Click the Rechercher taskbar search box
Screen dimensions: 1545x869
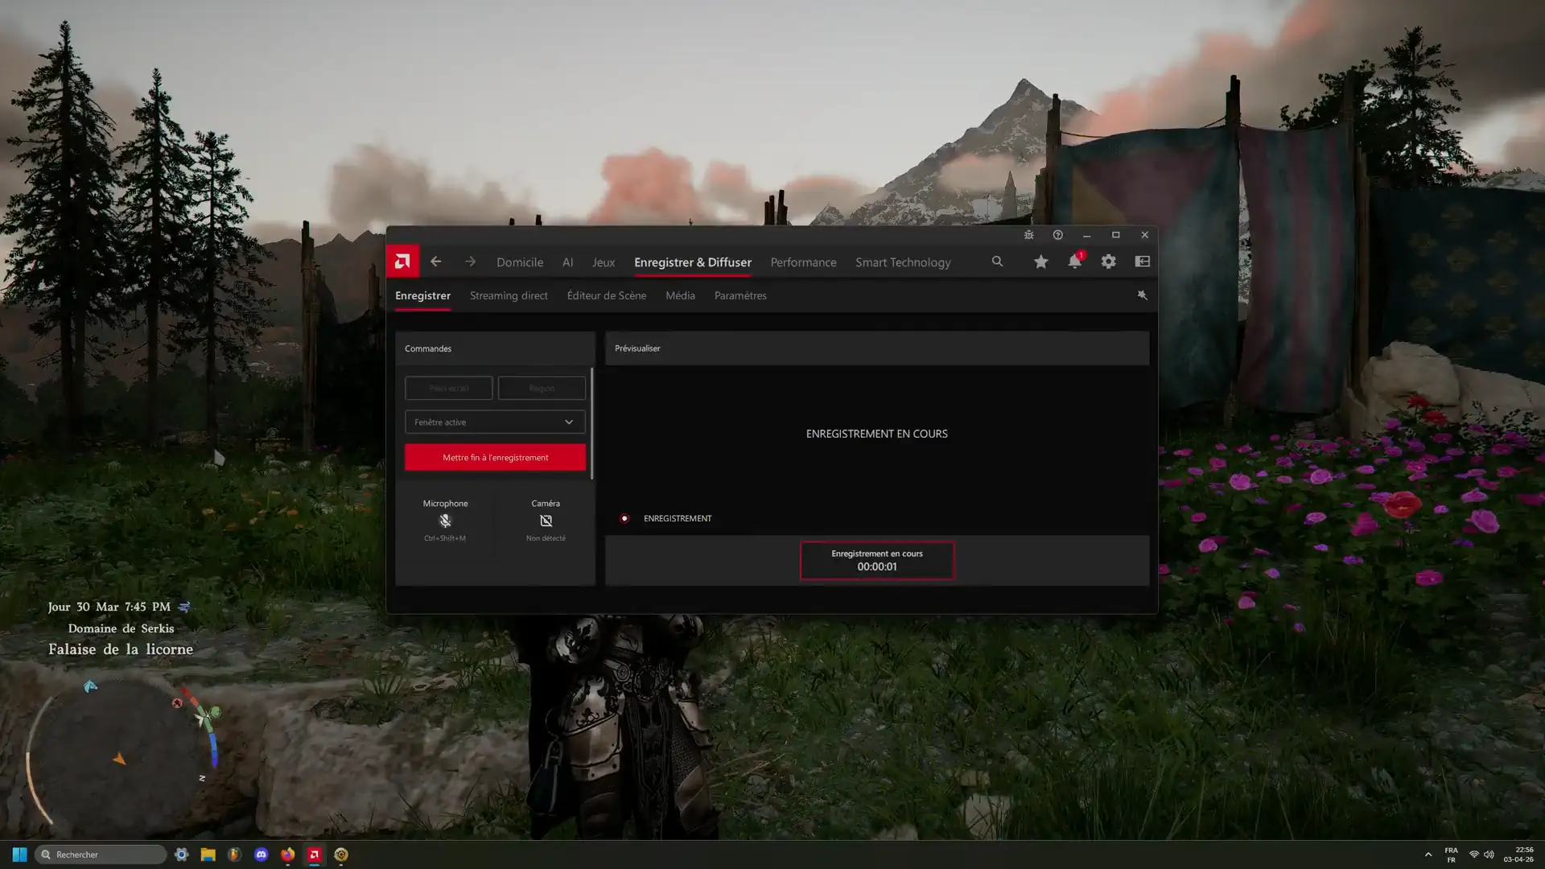[101, 855]
